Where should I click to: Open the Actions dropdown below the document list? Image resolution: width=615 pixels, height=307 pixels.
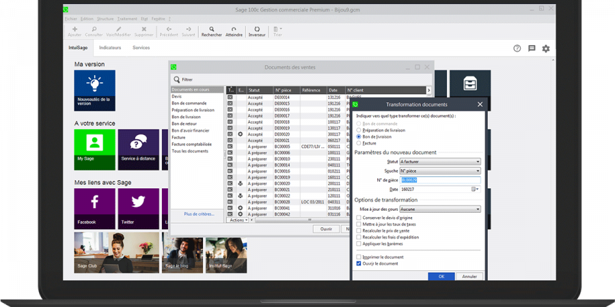[x=238, y=220]
